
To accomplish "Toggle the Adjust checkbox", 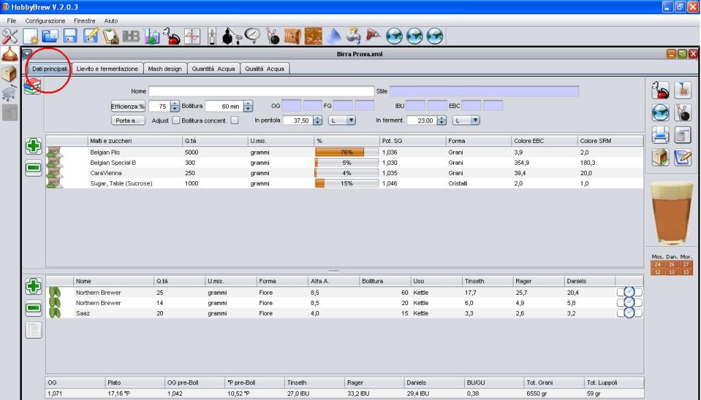I will pos(176,120).
